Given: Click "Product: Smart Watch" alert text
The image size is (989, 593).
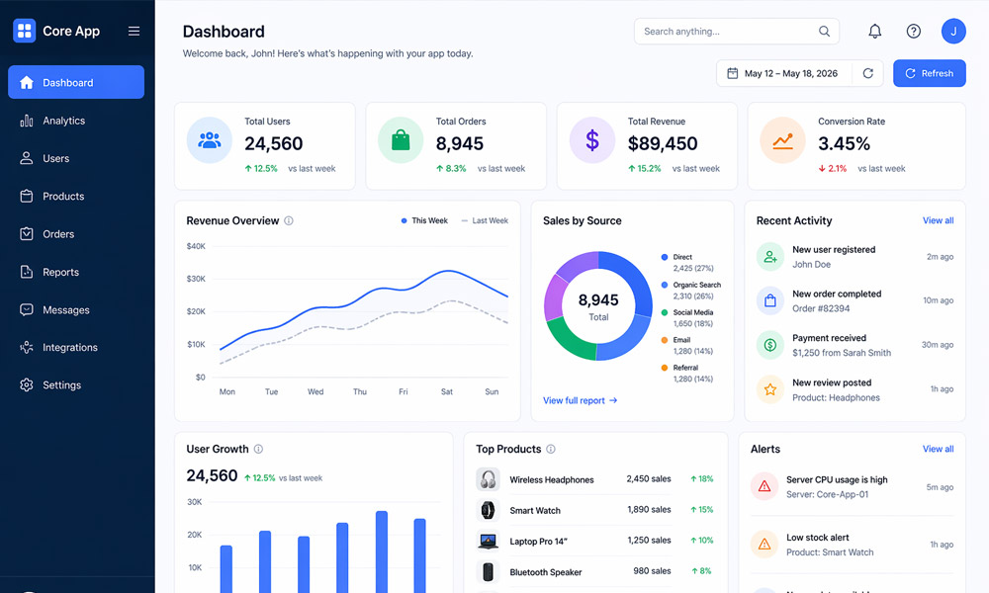Looking at the screenshot, I should click(830, 552).
